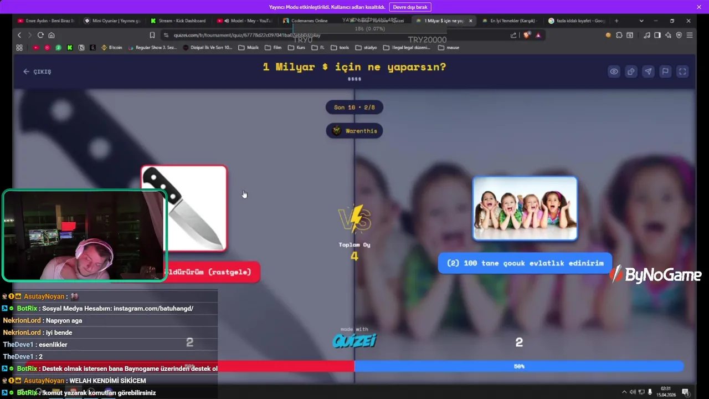The image size is (709, 399).
Task: Expand the mause bookmarks folder
Action: (449, 48)
